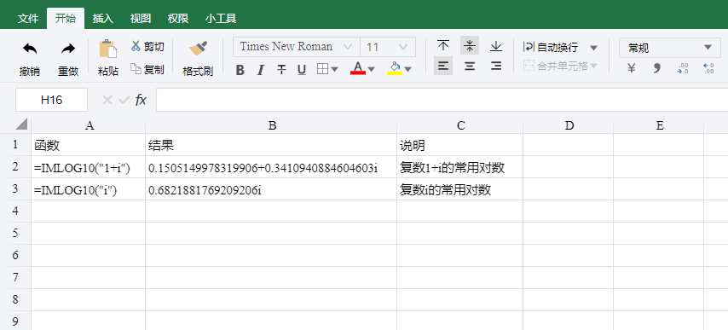Select column D header

pyautogui.click(x=569, y=125)
